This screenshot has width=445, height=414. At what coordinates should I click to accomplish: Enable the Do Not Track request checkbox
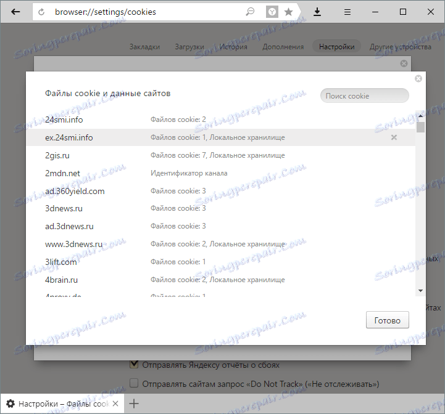[x=134, y=383]
